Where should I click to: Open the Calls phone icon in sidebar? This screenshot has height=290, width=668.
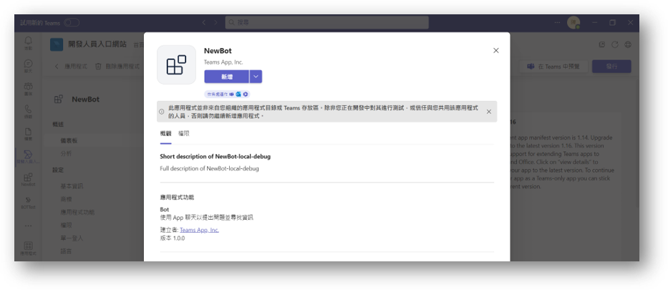[28, 111]
